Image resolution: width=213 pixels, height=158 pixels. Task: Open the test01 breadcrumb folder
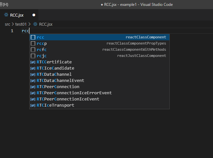pos(21,24)
